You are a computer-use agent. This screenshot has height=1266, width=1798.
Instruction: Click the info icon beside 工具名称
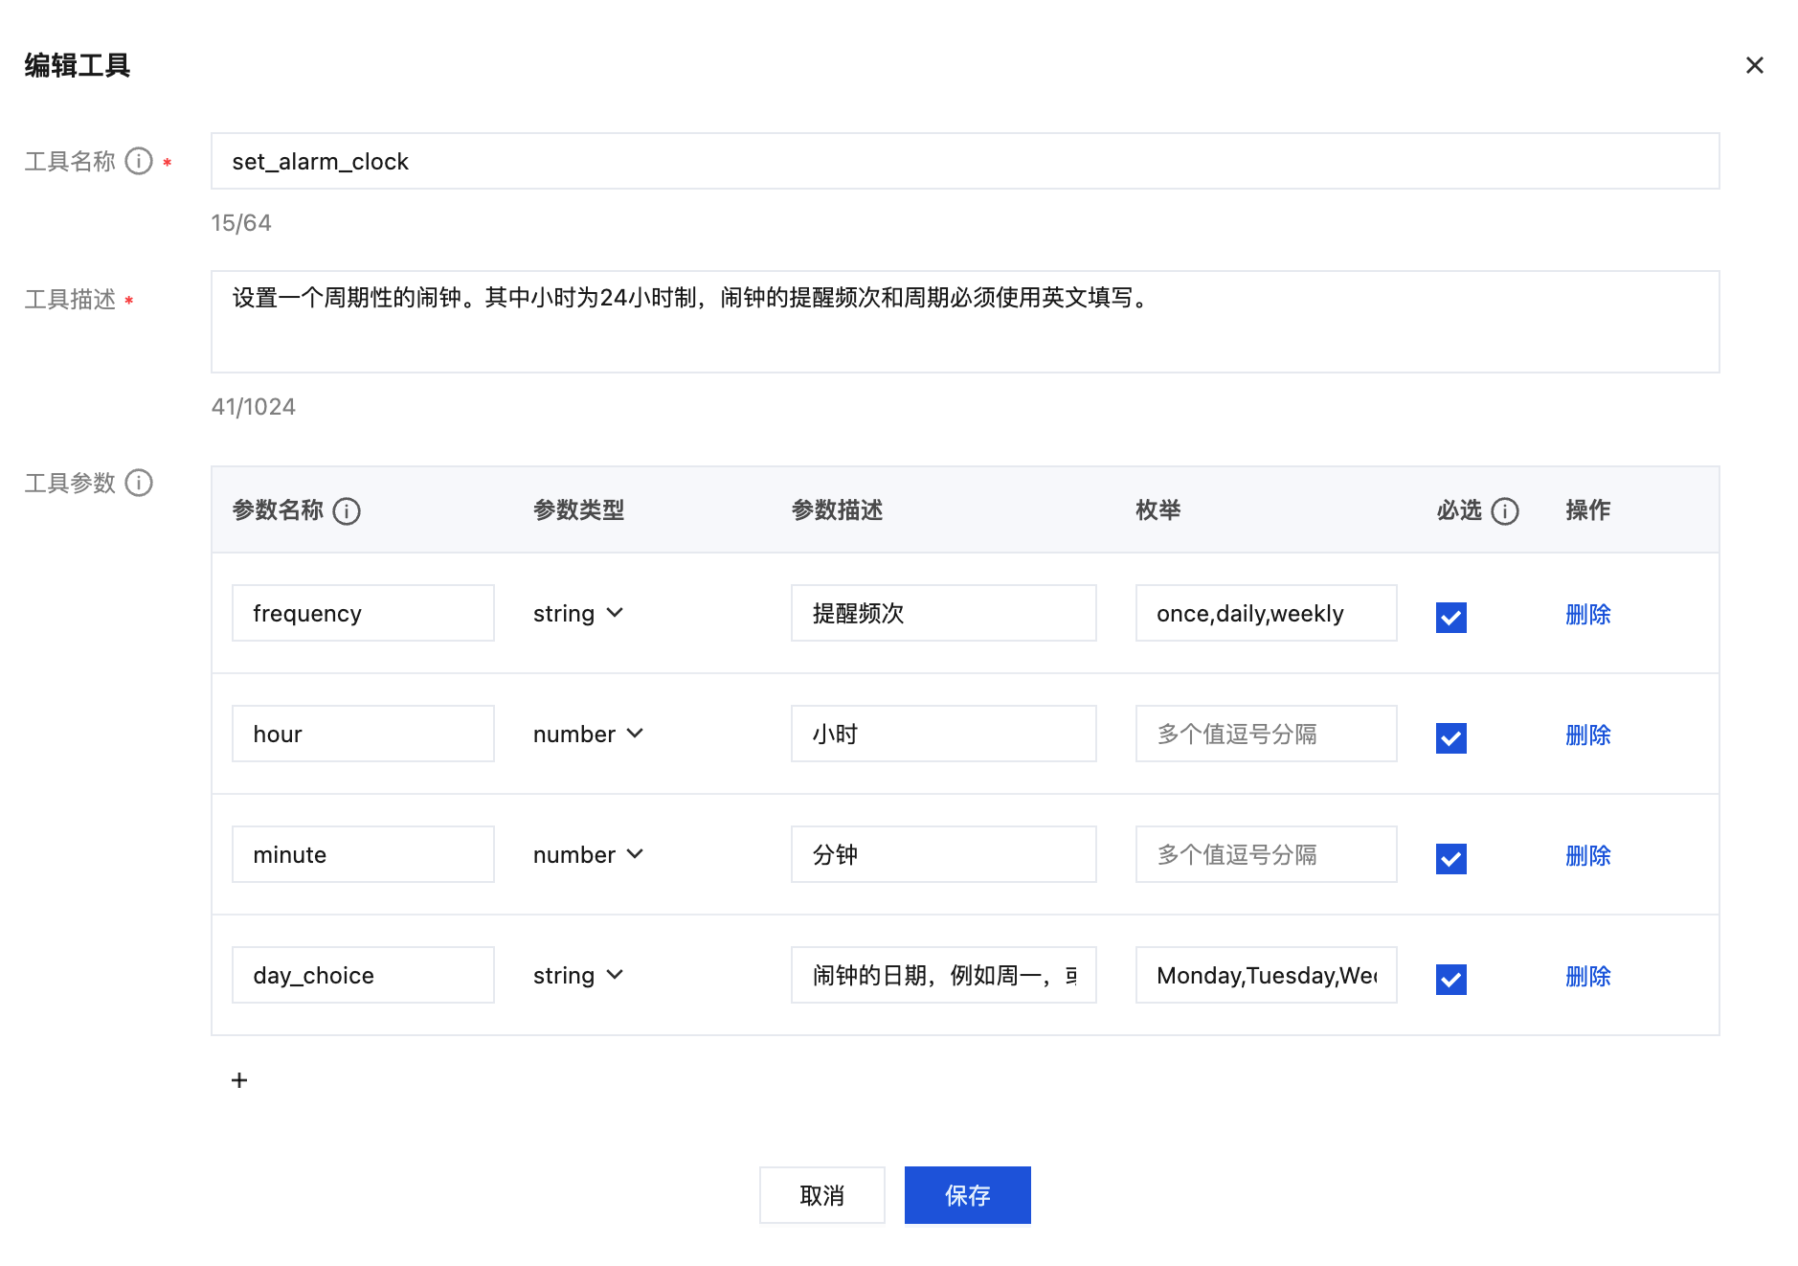(x=139, y=161)
